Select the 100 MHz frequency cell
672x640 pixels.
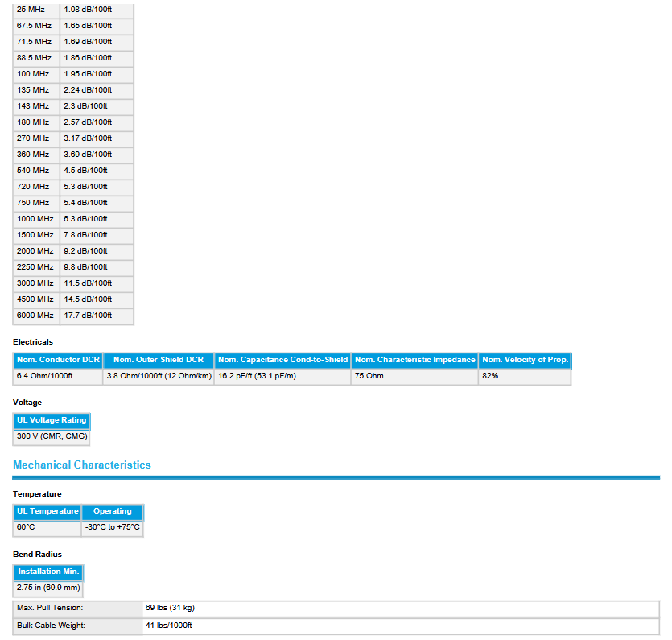tap(36, 74)
